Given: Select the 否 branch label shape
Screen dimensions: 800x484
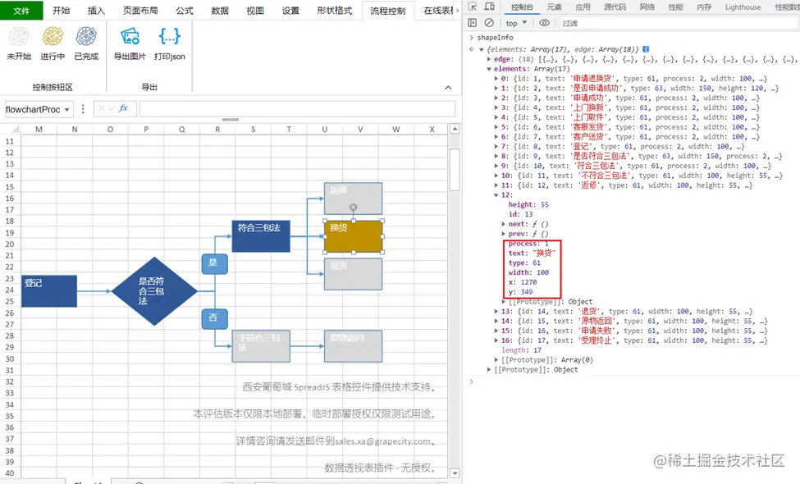Looking at the screenshot, I should coord(214,319).
